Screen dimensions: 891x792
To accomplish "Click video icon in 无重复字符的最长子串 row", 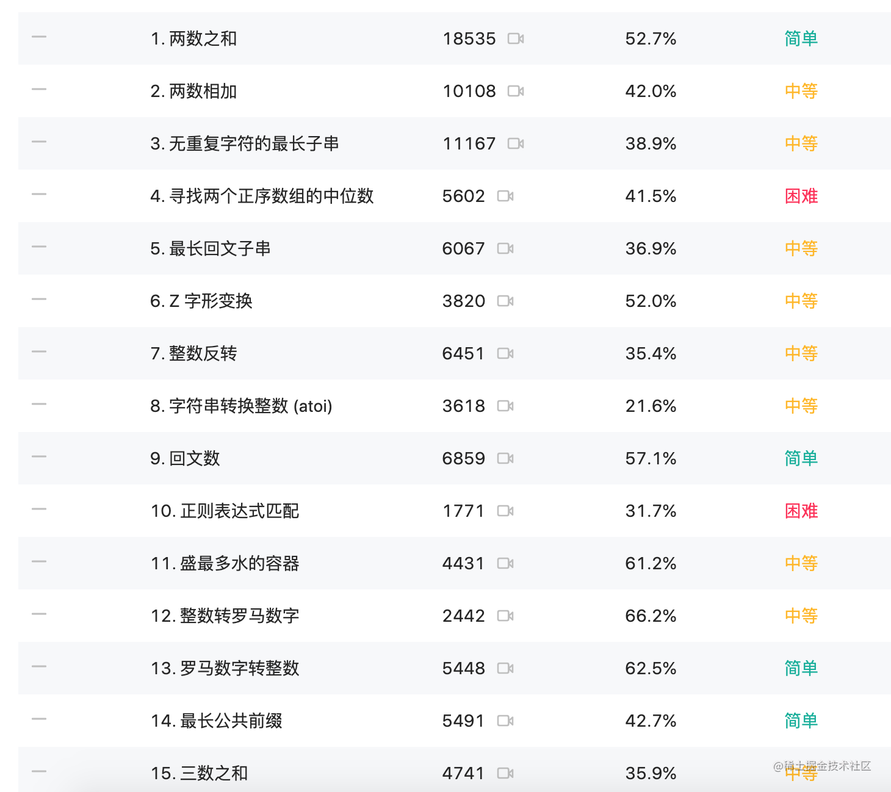I will 516,143.
